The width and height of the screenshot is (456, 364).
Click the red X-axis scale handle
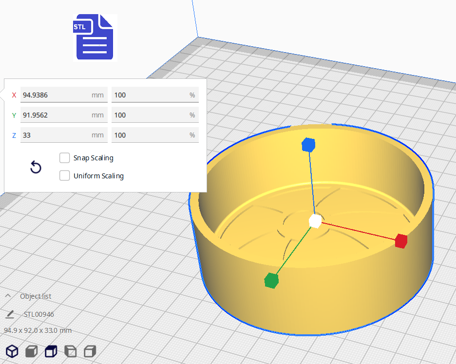(401, 241)
